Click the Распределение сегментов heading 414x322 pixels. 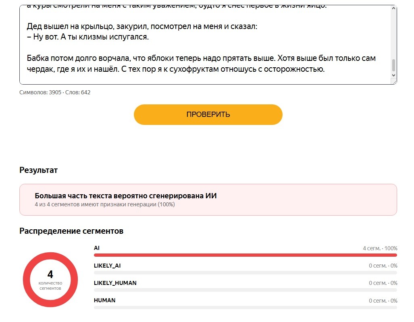coord(71,231)
